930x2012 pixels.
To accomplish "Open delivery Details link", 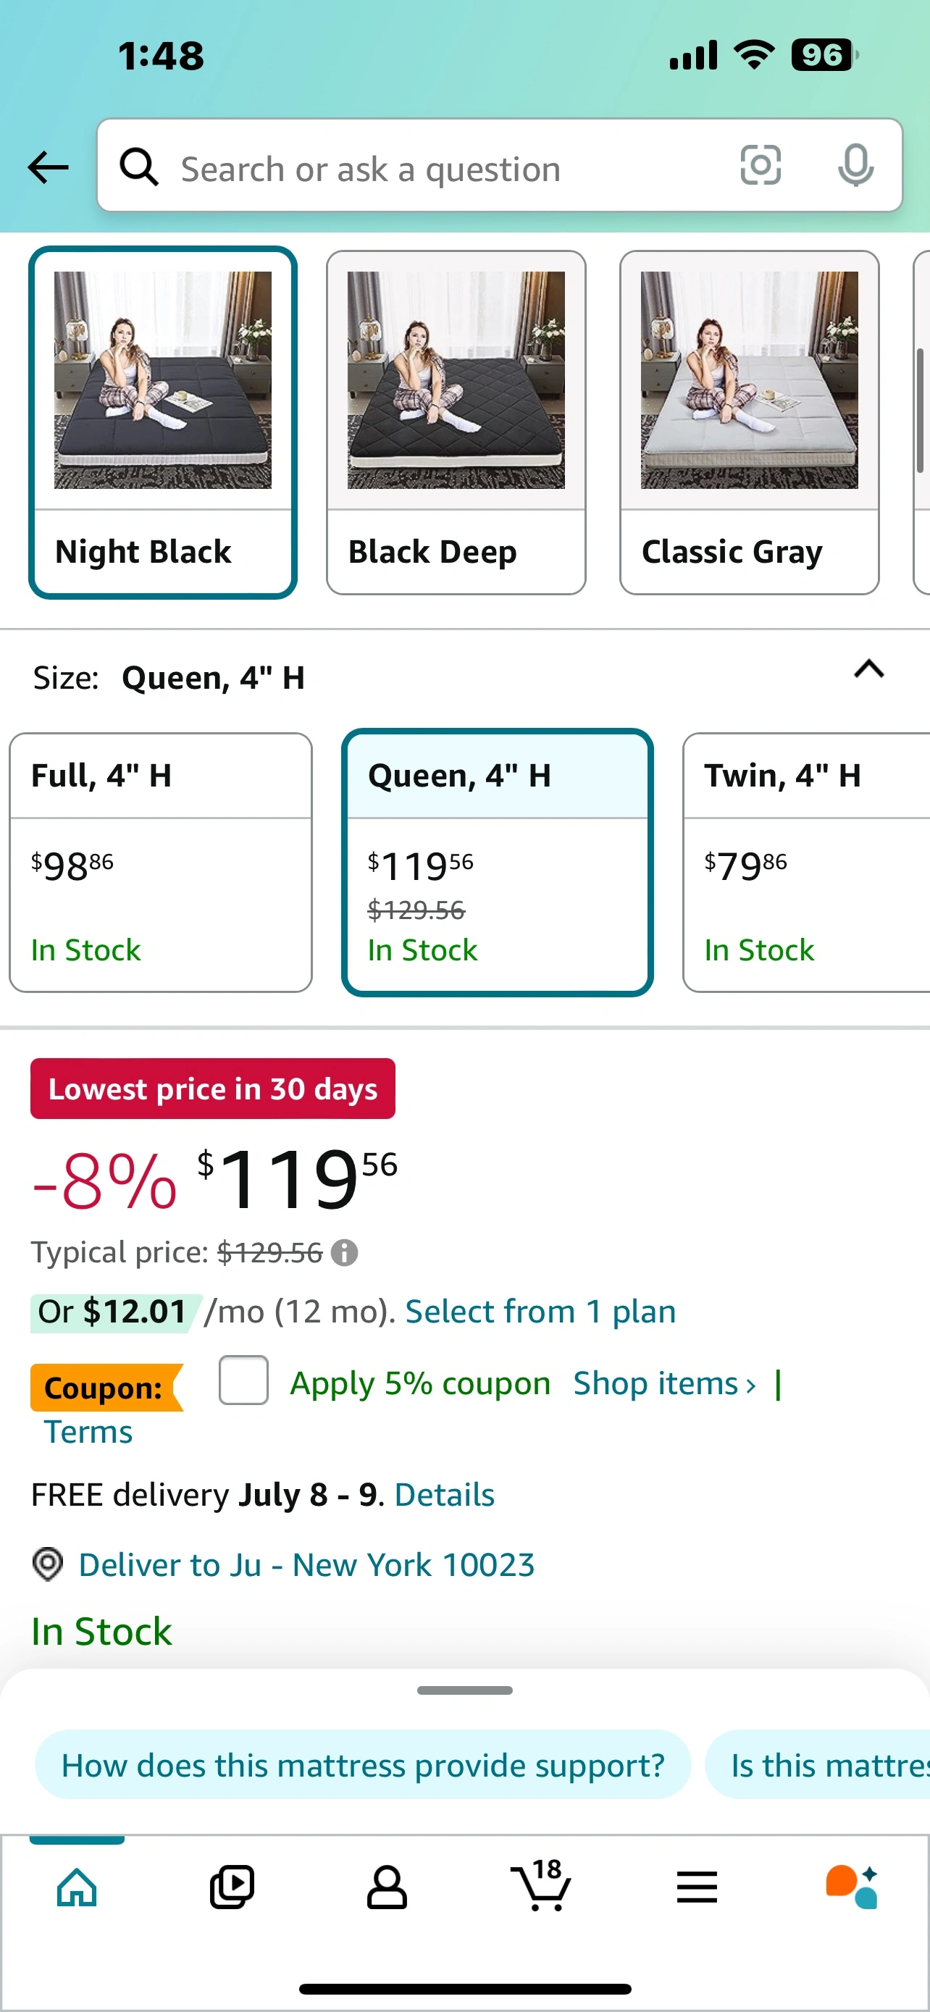I will (444, 1495).
